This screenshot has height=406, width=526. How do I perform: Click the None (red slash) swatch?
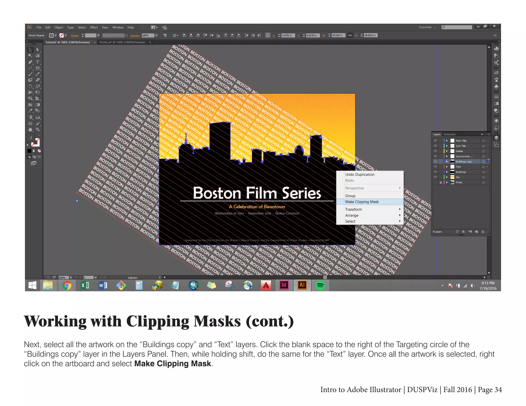click(39, 151)
